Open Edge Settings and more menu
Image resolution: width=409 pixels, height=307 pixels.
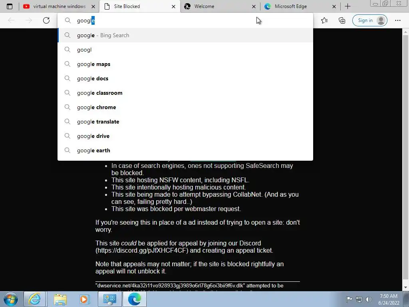397,20
